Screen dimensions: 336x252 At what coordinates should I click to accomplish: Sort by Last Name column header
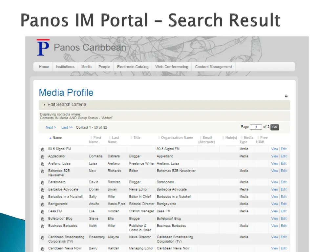tap(113, 140)
